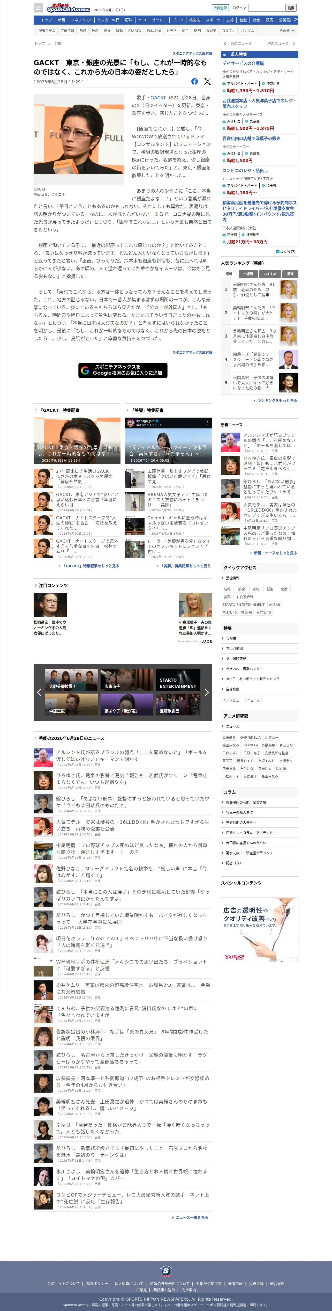Share the article on Facebook

[x=195, y=82]
